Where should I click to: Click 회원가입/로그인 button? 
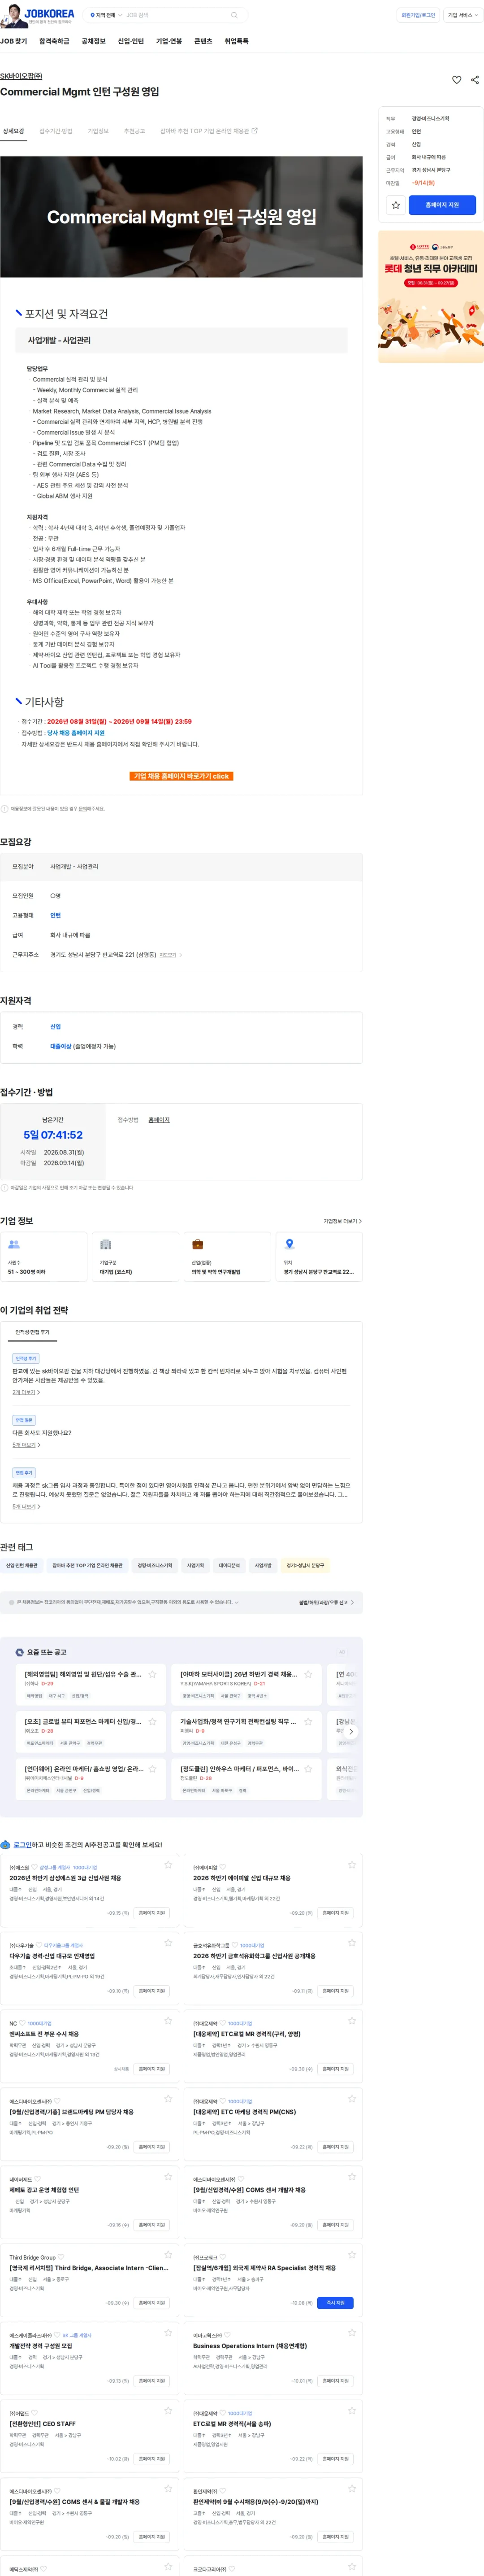click(418, 15)
